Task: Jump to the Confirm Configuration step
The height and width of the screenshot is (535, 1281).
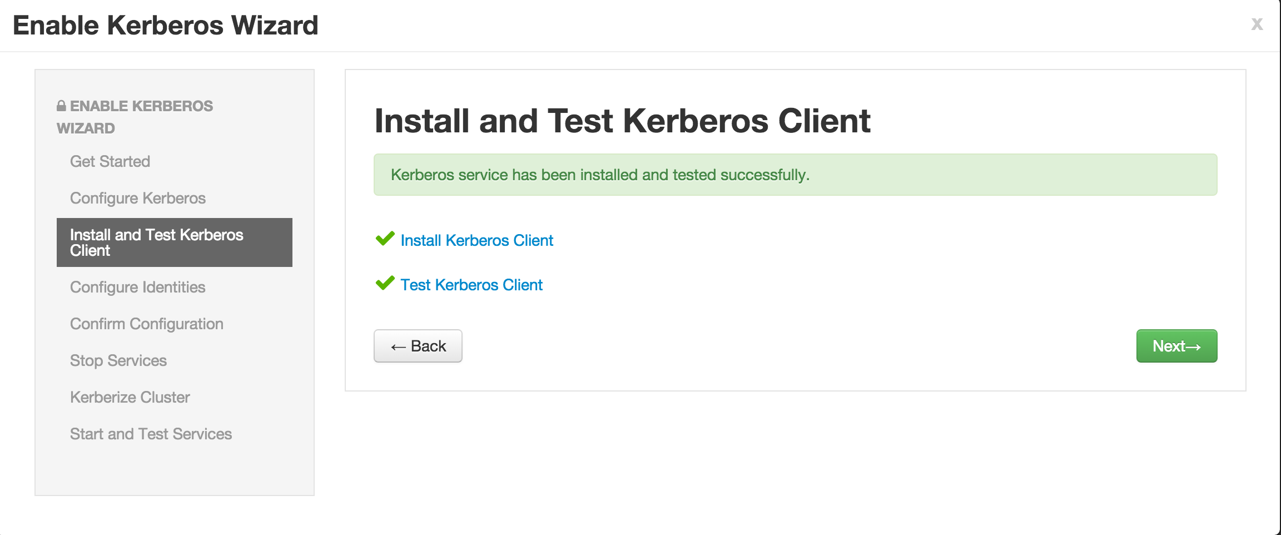Action: [147, 324]
